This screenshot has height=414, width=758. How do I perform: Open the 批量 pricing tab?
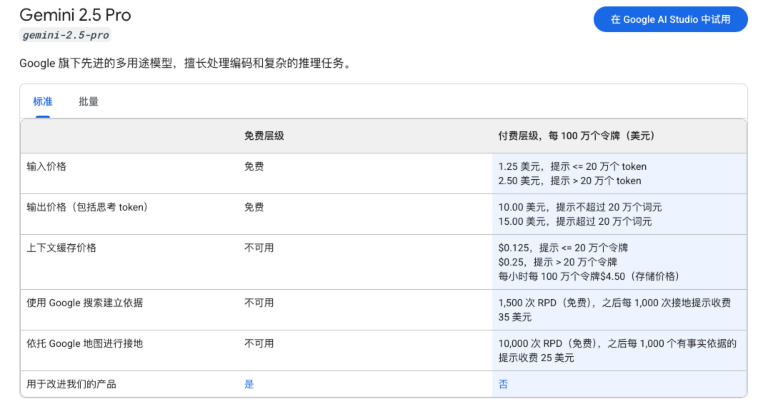[x=89, y=101]
